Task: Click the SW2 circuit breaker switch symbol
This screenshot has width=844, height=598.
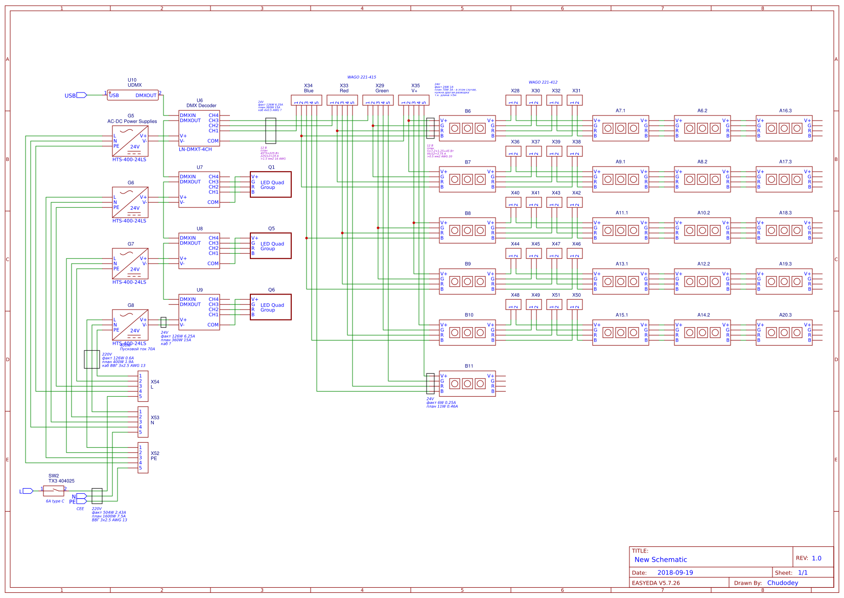Action: [x=54, y=491]
